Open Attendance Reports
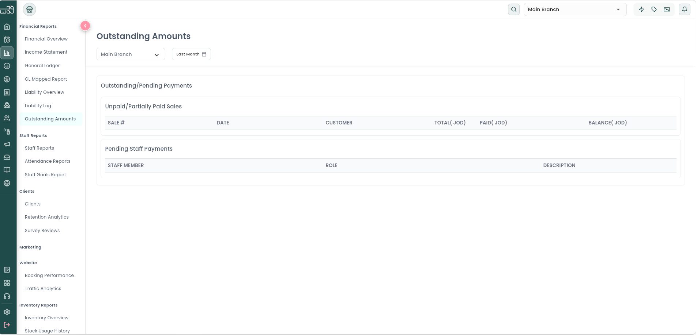697x335 pixels. point(48,161)
